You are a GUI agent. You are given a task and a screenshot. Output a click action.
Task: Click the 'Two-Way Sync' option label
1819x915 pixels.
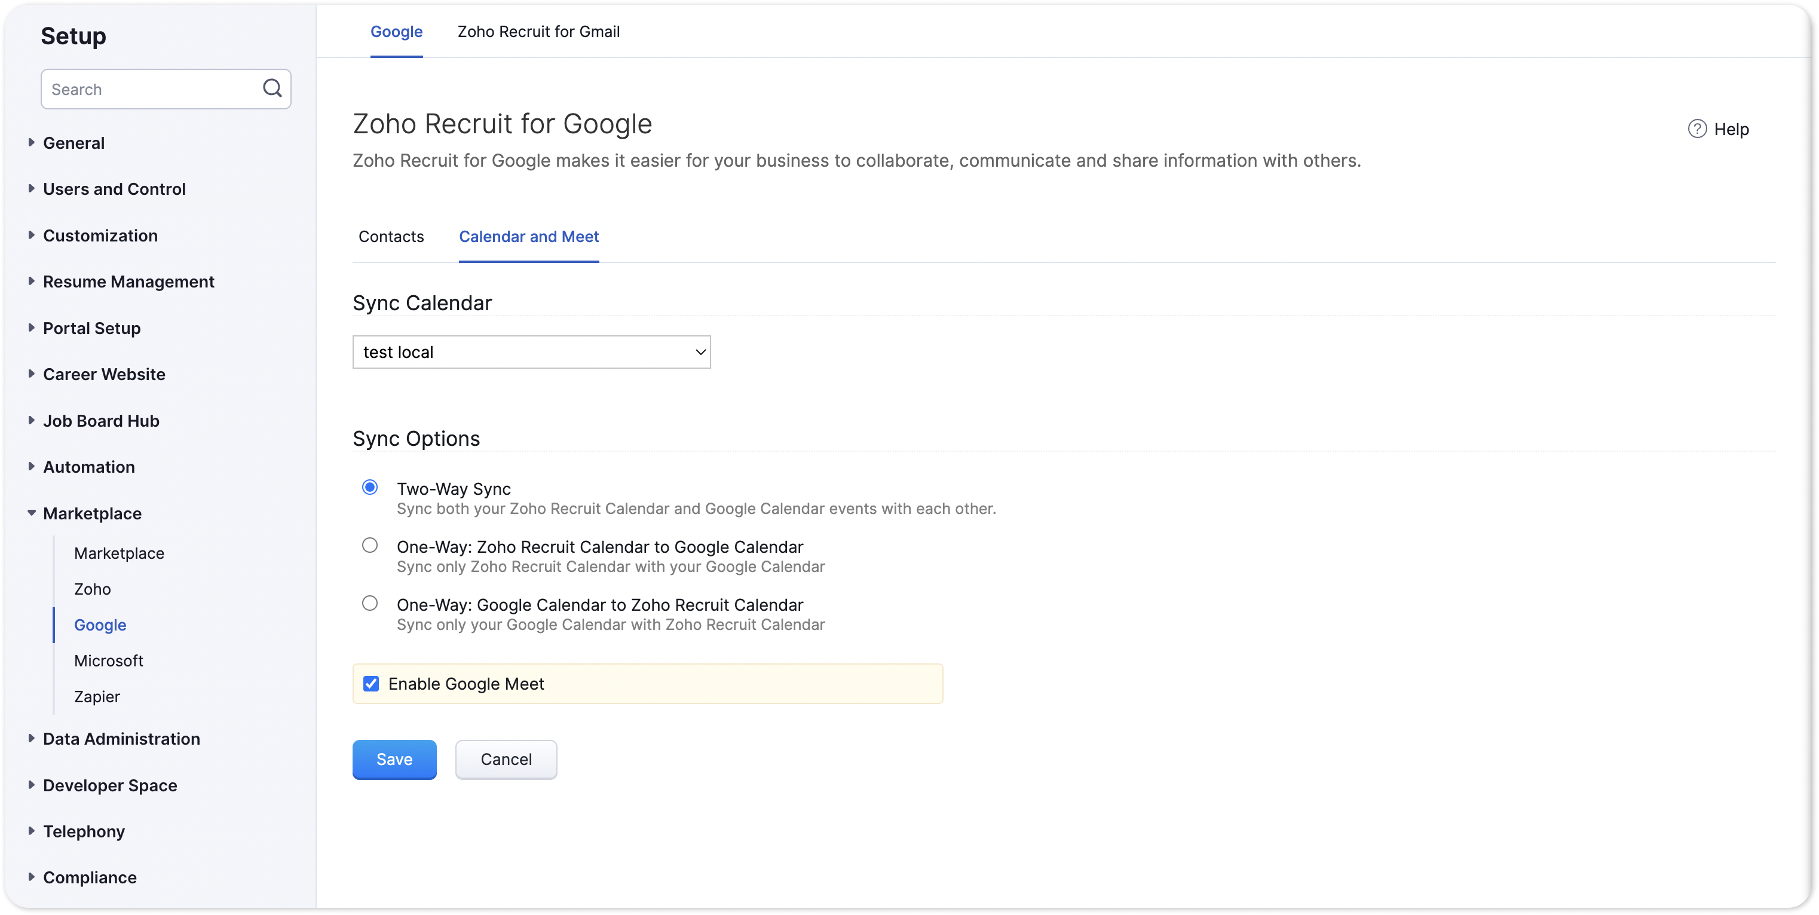coord(454,488)
